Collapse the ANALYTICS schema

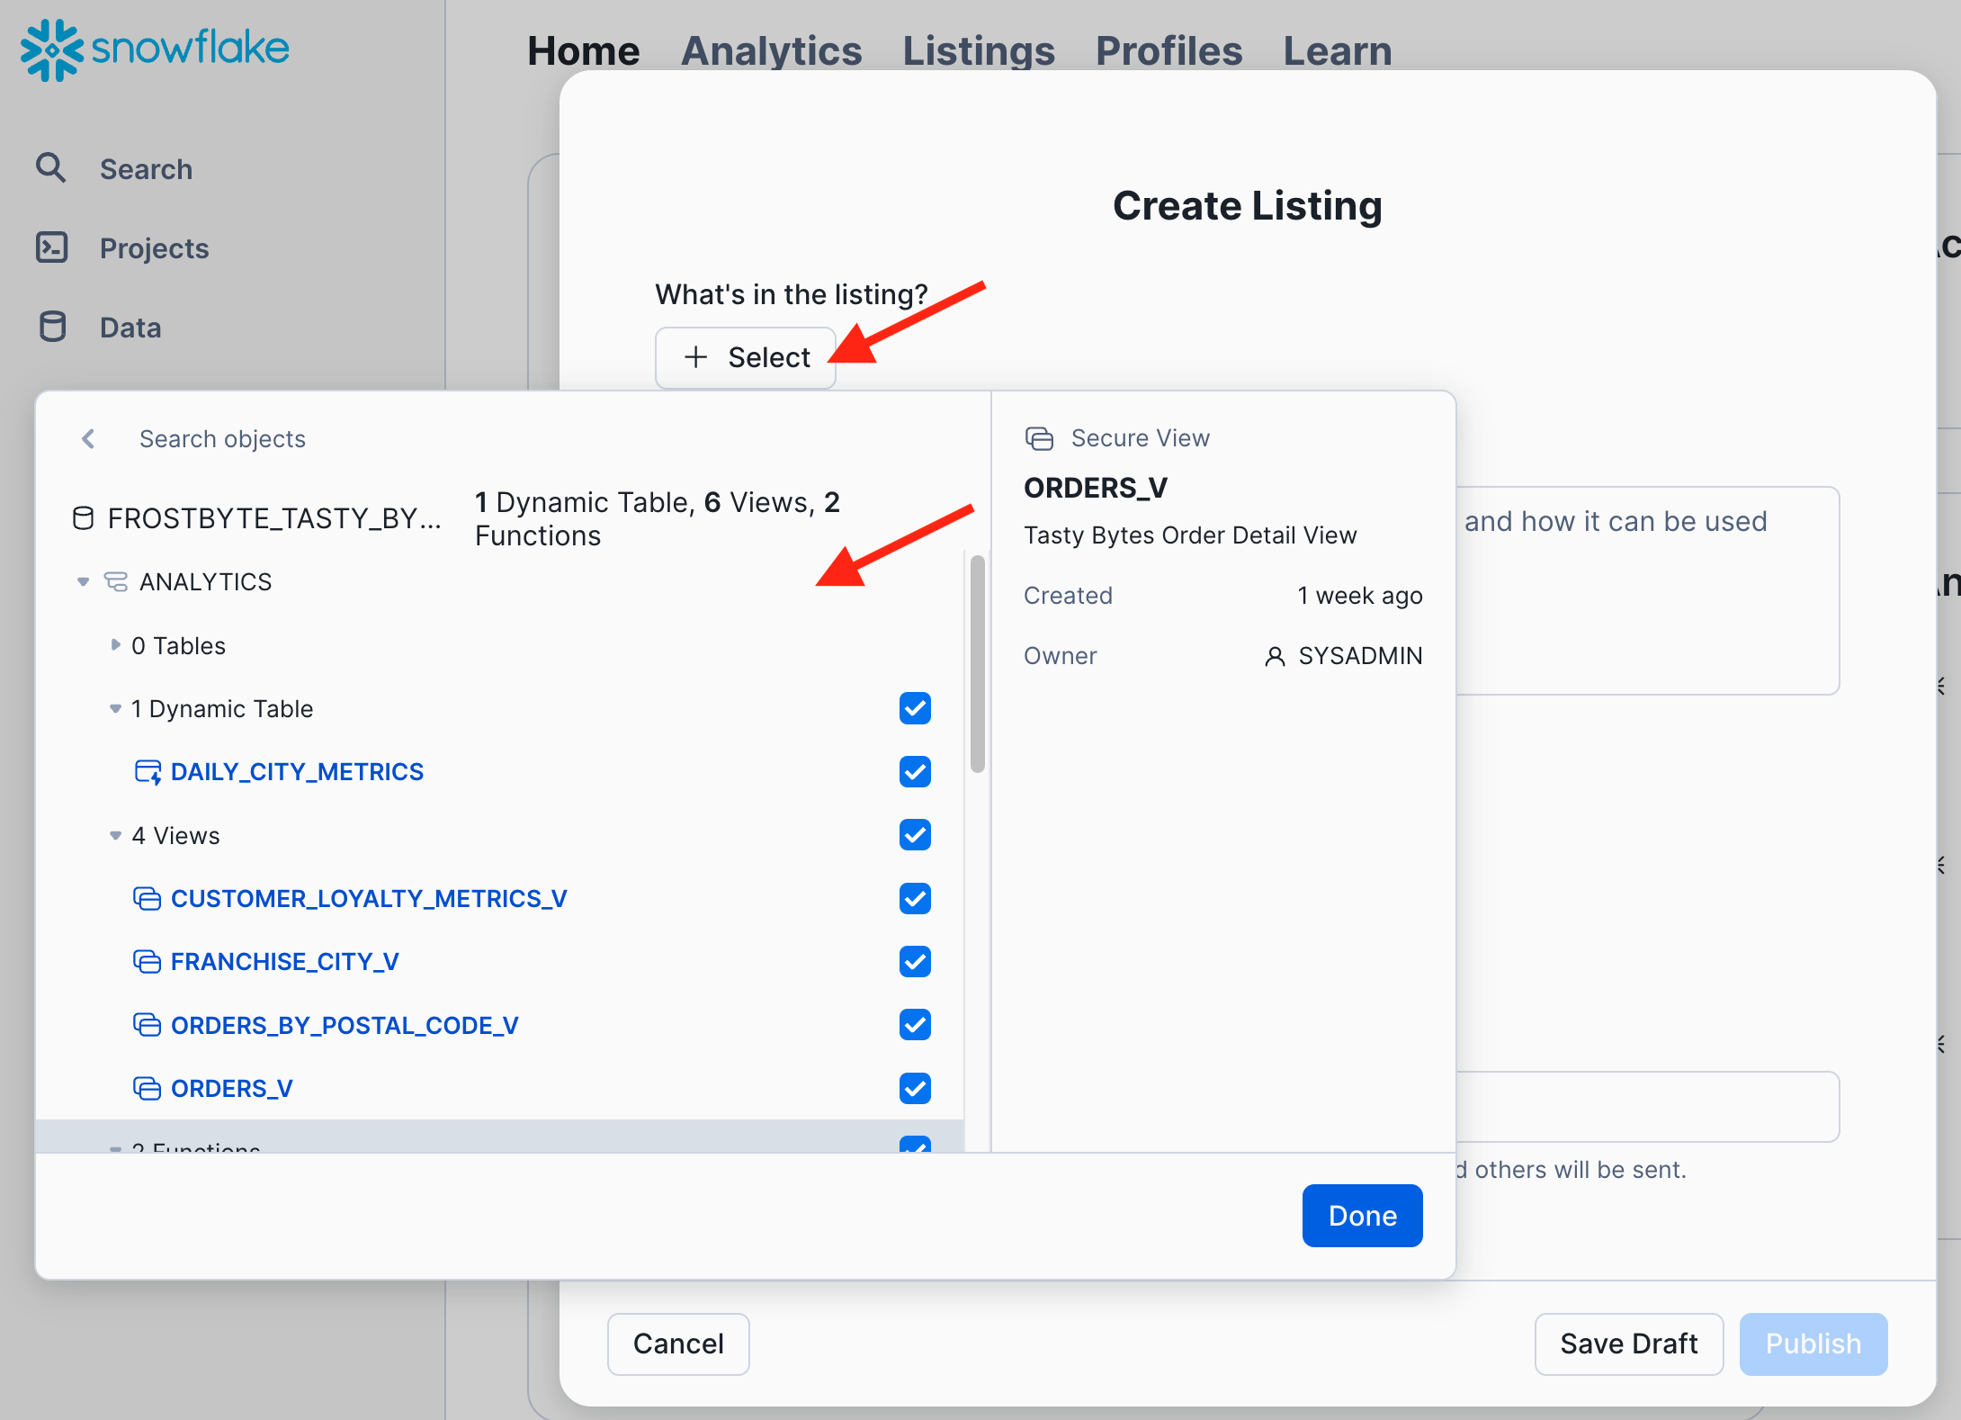(84, 582)
